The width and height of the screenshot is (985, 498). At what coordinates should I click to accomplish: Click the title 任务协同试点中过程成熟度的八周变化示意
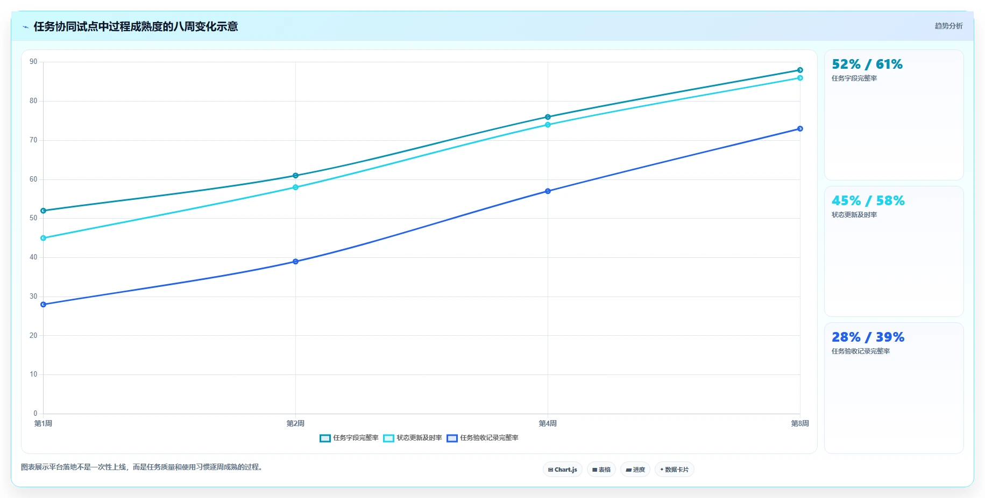coord(136,26)
